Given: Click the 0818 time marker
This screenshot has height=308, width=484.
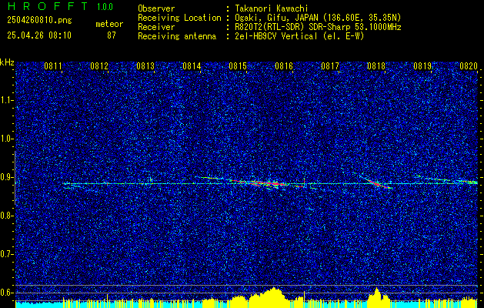Looking at the screenshot, I should point(376,65).
